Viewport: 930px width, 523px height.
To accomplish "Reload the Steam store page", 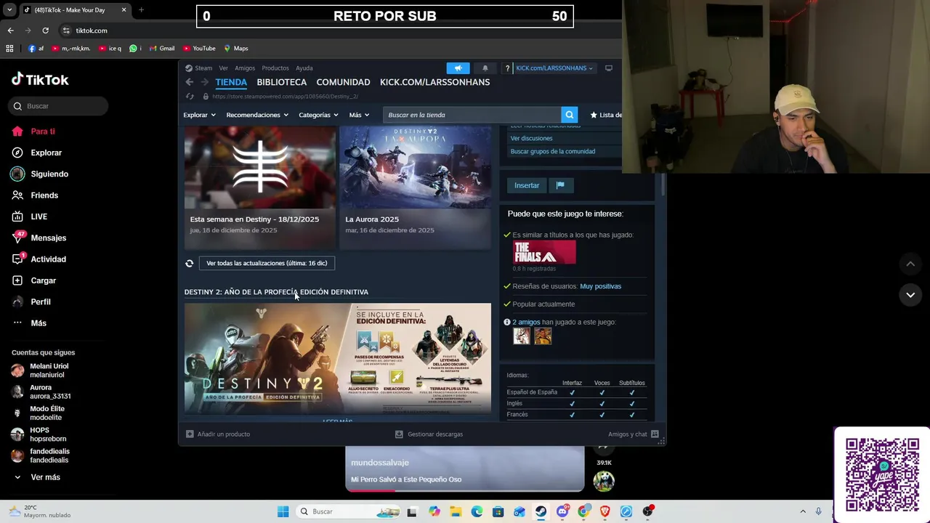I will tap(190, 96).
